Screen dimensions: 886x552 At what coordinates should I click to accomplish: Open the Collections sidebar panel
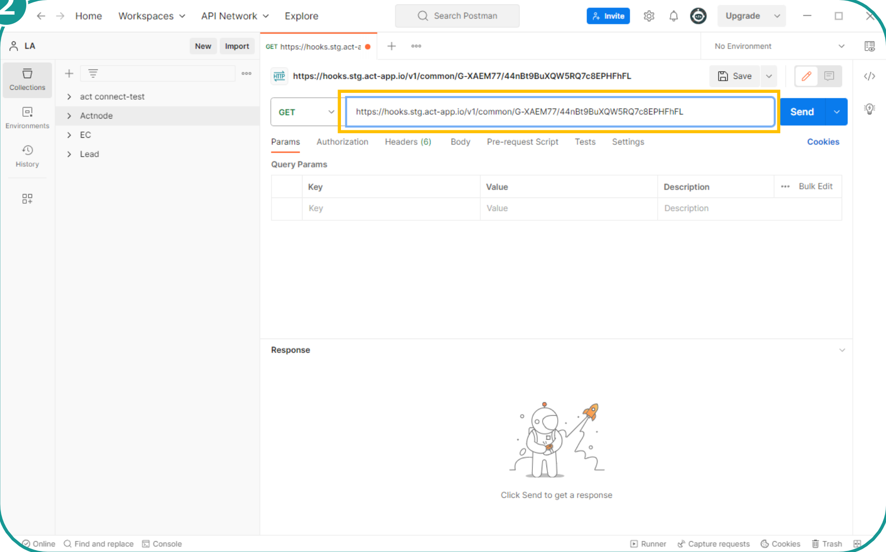click(27, 80)
